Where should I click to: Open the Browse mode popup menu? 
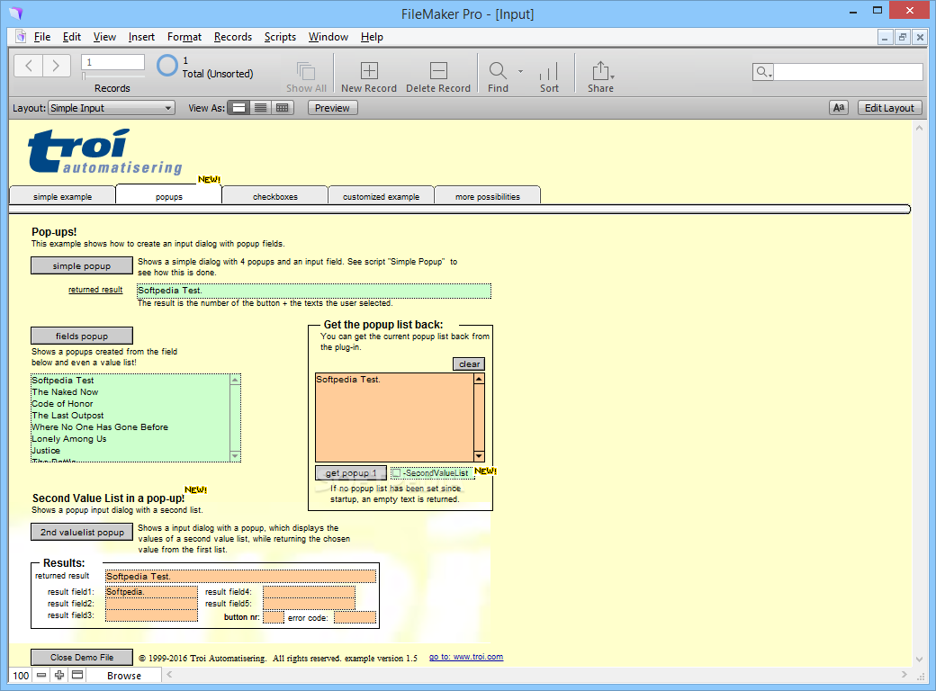124,676
